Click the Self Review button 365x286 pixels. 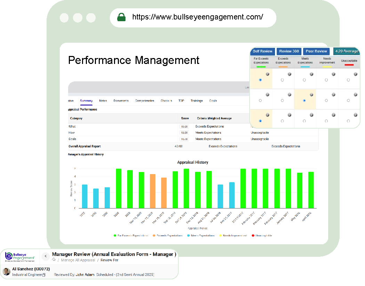[x=262, y=51]
